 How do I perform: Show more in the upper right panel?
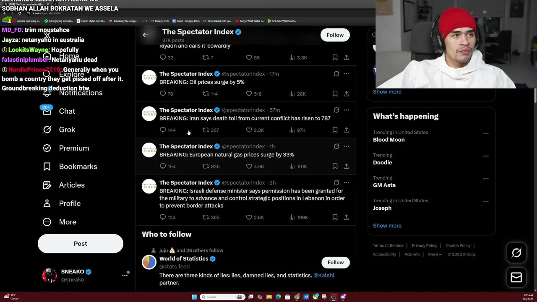coord(387,91)
